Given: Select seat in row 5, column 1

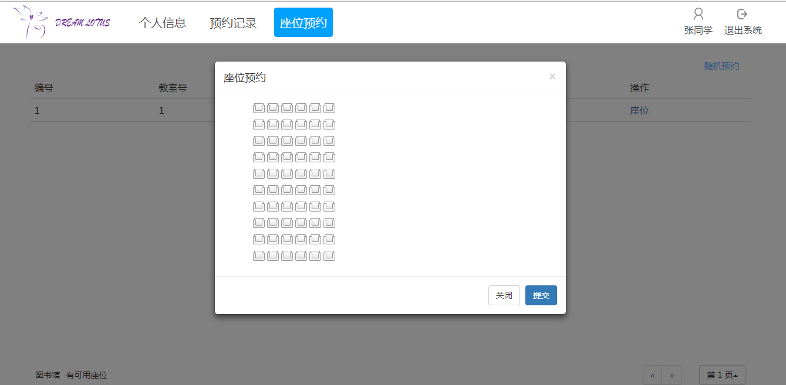Looking at the screenshot, I should pyautogui.click(x=259, y=174).
